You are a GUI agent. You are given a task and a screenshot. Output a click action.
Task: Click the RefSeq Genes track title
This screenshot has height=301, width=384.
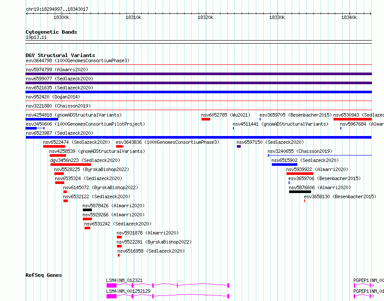click(44, 275)
